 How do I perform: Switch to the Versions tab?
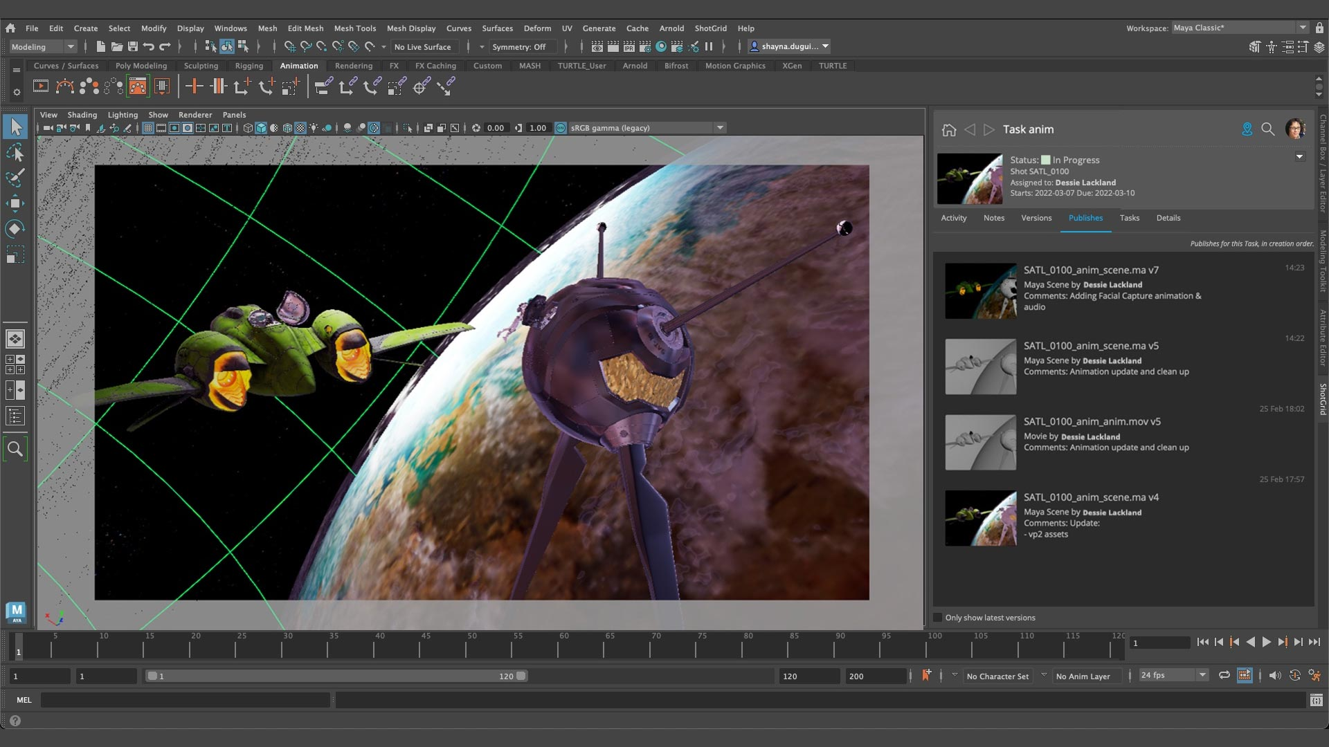(1036, 218)
